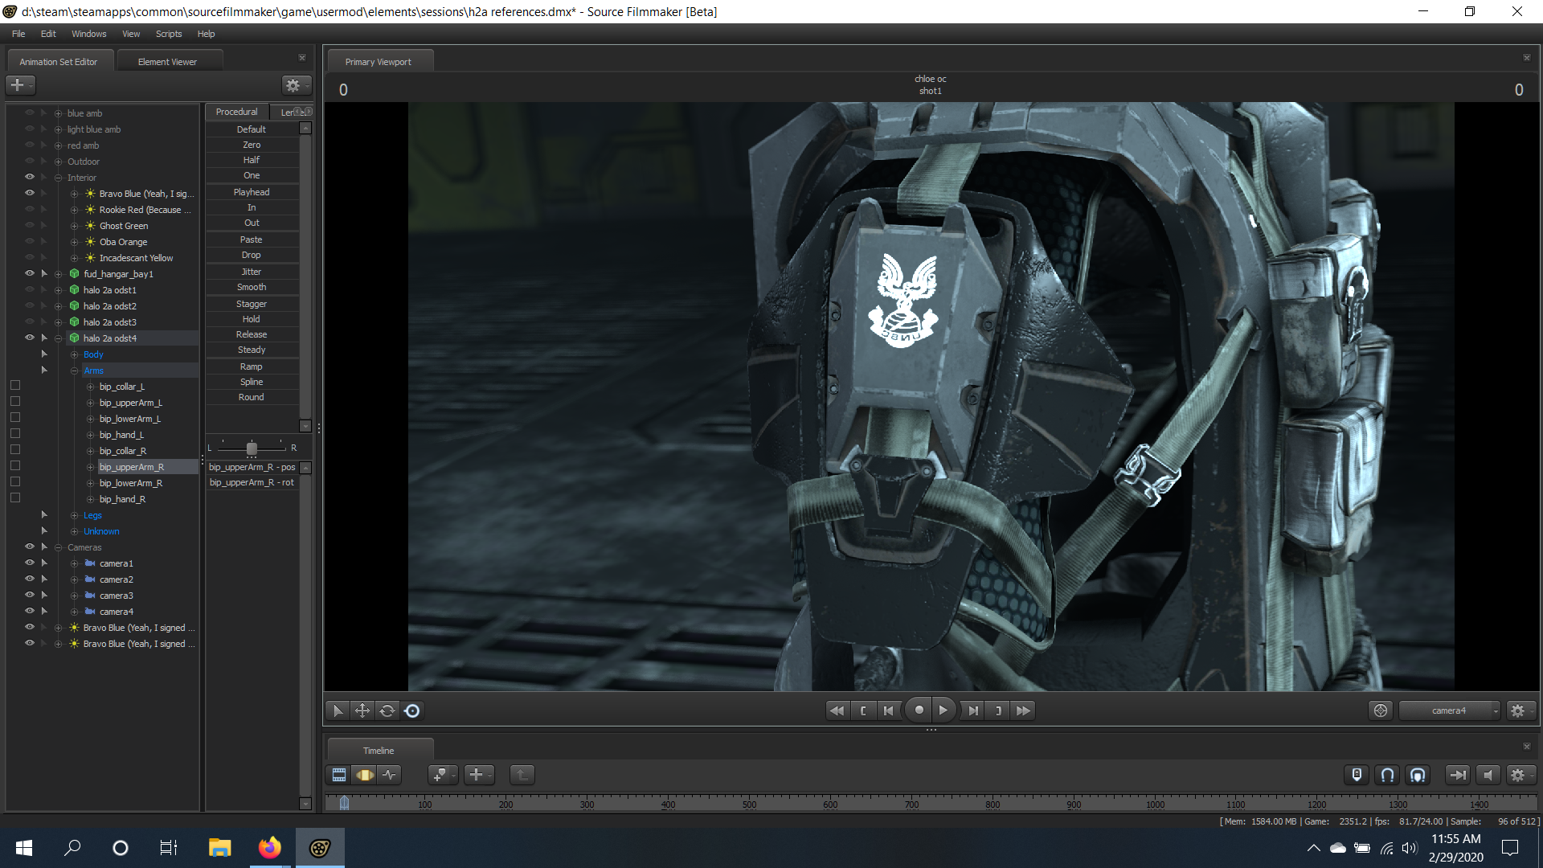
Task: Open the viewport settings gear
Action: pyautogui.click(x=1520, y=710)
